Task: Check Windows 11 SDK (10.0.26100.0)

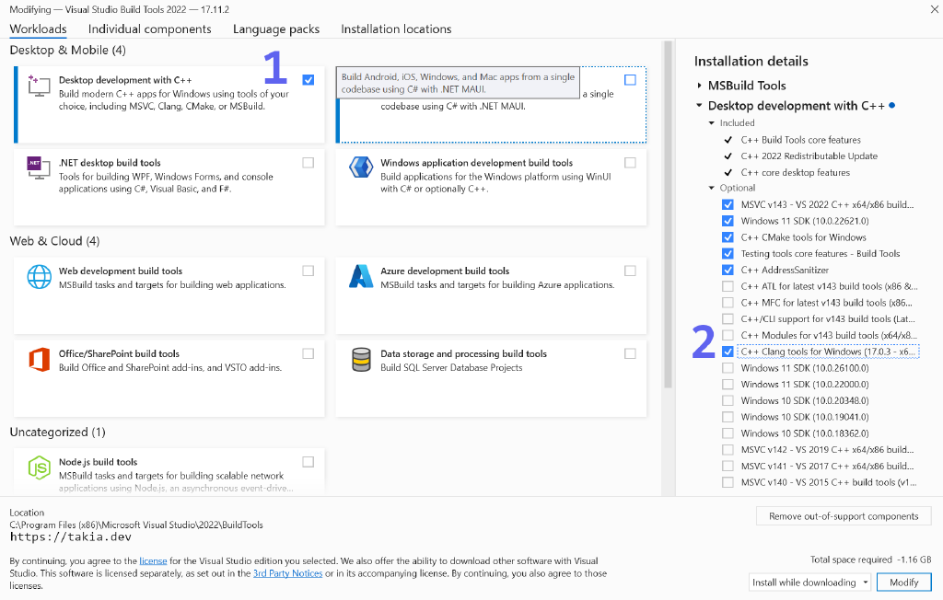Action: (728, 368)
